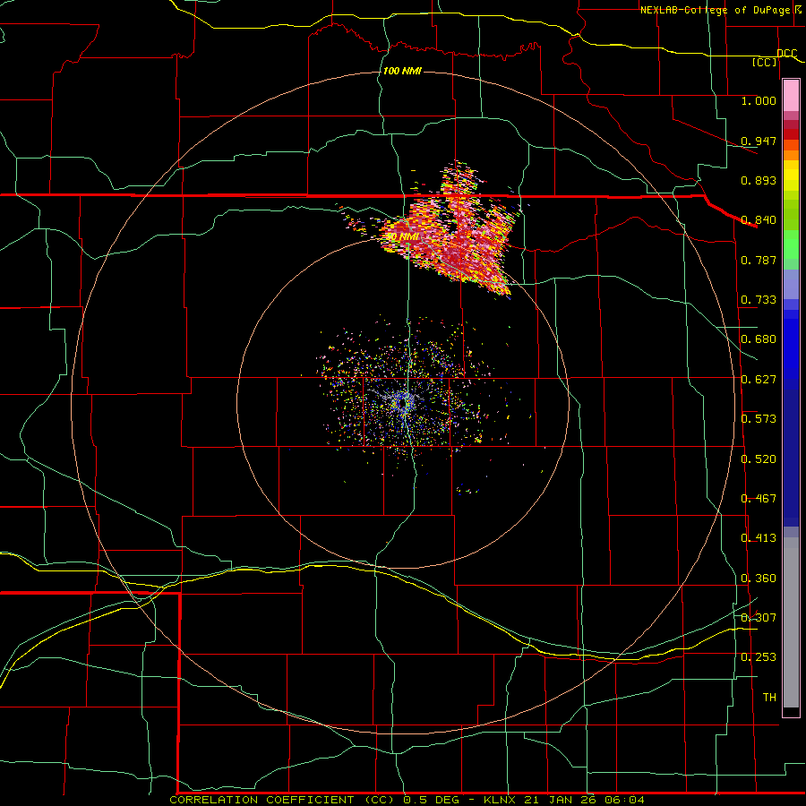
Task: Click the inner NMI range ring label
Action: (403, 237)
